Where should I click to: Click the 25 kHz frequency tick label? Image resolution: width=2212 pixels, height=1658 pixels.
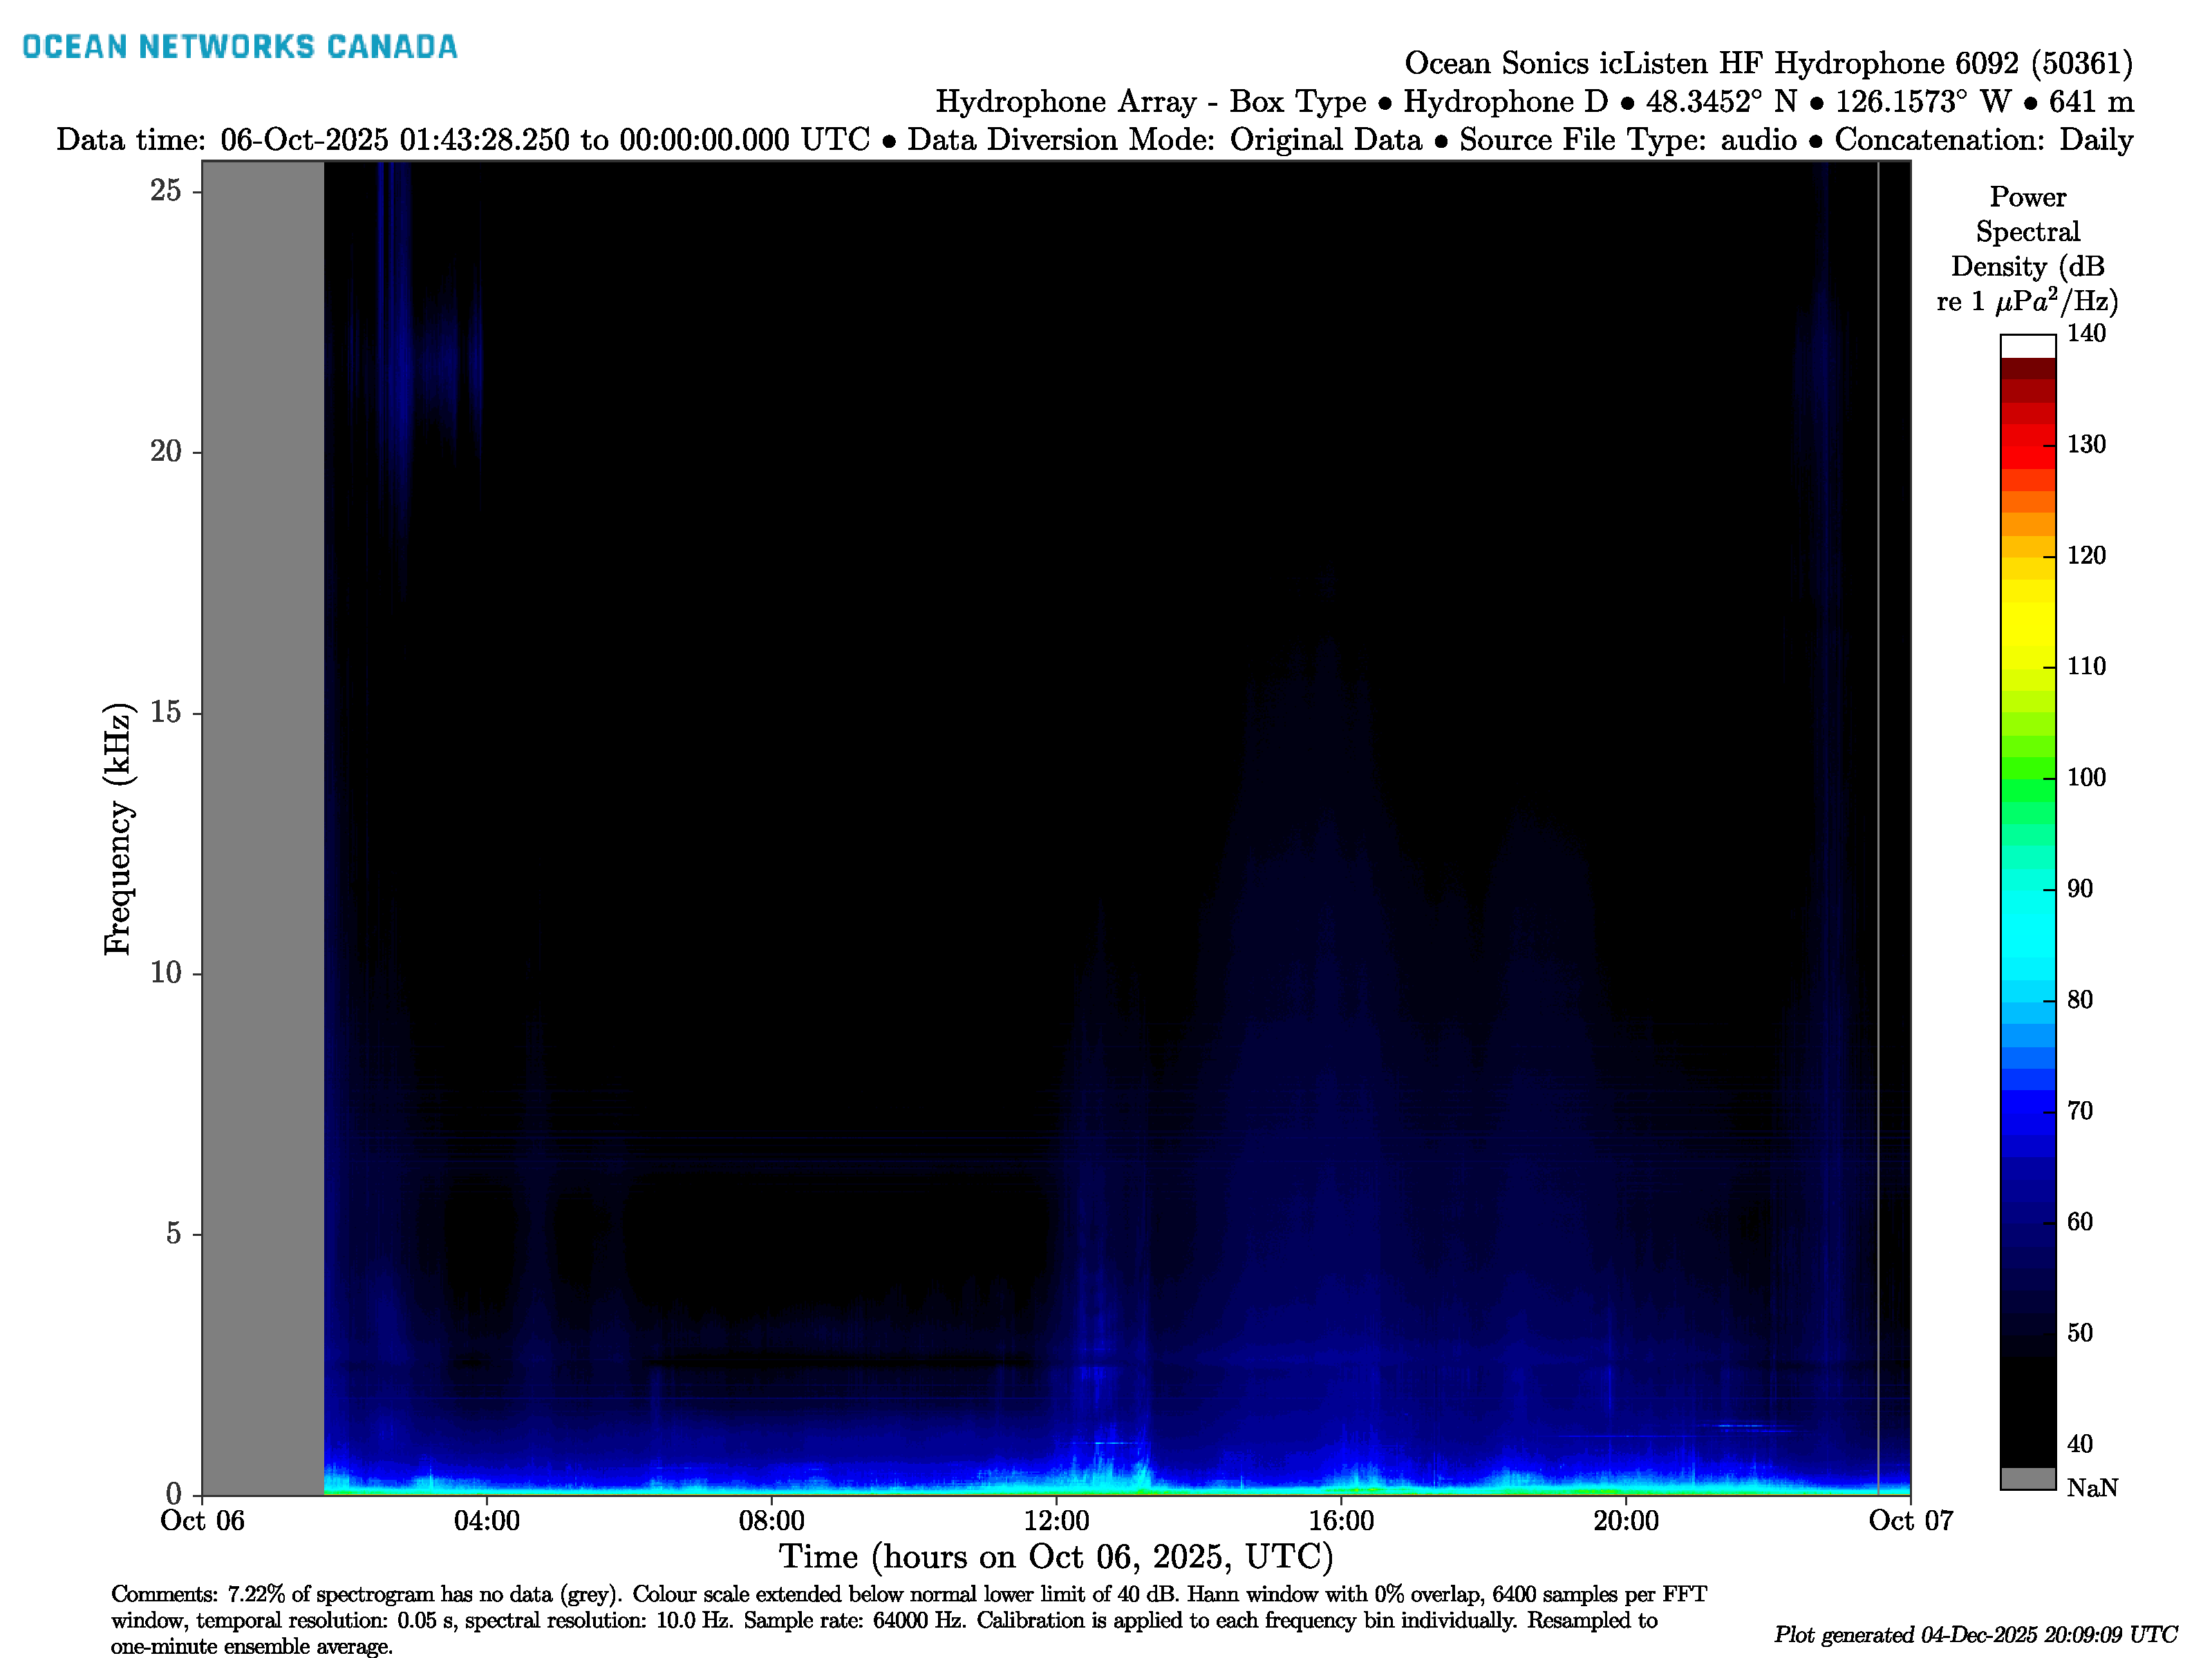166,190
